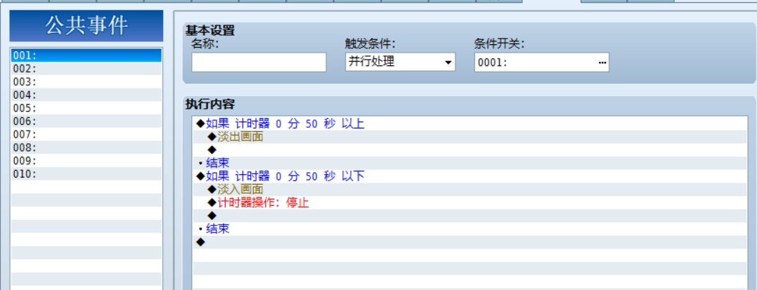The image size is (757, 290).
Task: Click the 名称 text input field
Action: [x=259, y=62]
